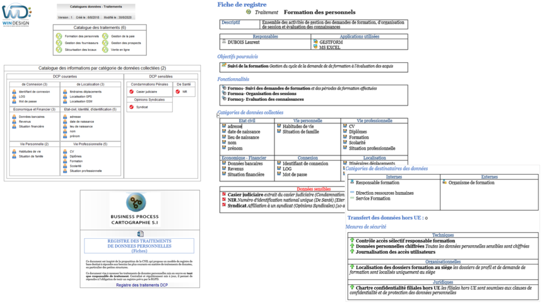Click the icon beside Identifiant de connexion in catalogue
542x303 pixels.
point(14,92)
